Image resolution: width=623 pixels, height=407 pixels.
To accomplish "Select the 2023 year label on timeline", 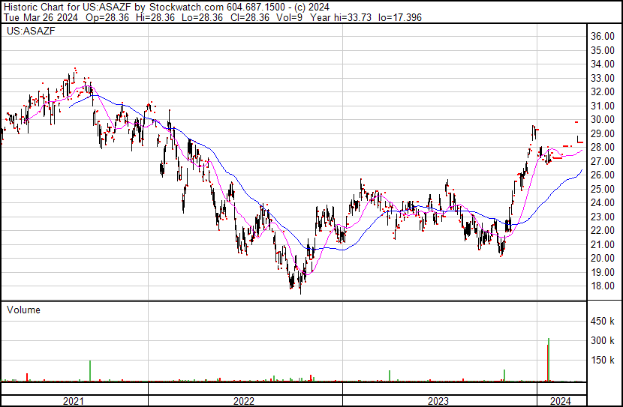I will [x=438, y=401].
